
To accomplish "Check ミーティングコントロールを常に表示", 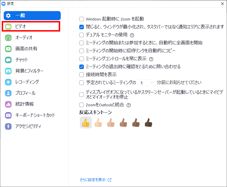I will [82, 59].
